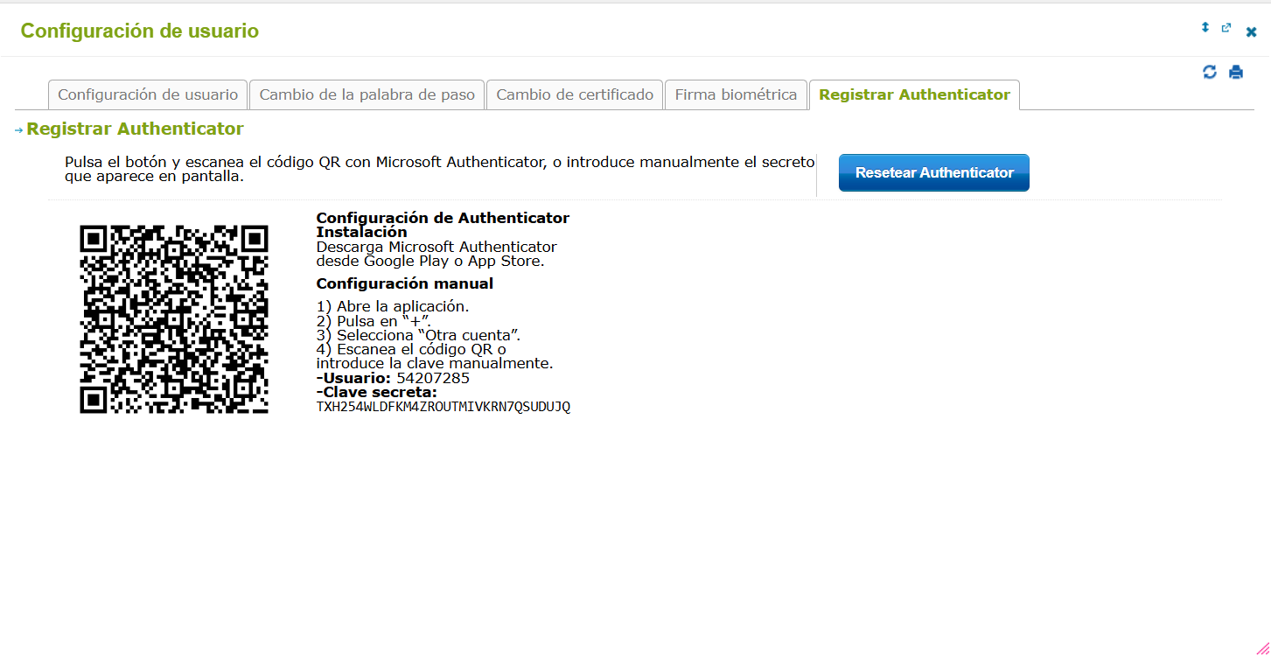This screenshot has width=1271, height=657.
Task: Click the Resetear Authenticator button
Action: pyautogui.click(x=934, y=172)
